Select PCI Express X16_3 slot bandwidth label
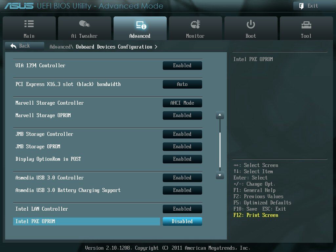The width and height of the screenshot is (336, 252). pyautogui.click(x=68, y=84)
